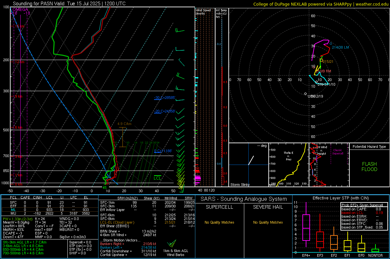
Task: Click the 'Storm Slinky' panel label
Action: click(240, 185)
